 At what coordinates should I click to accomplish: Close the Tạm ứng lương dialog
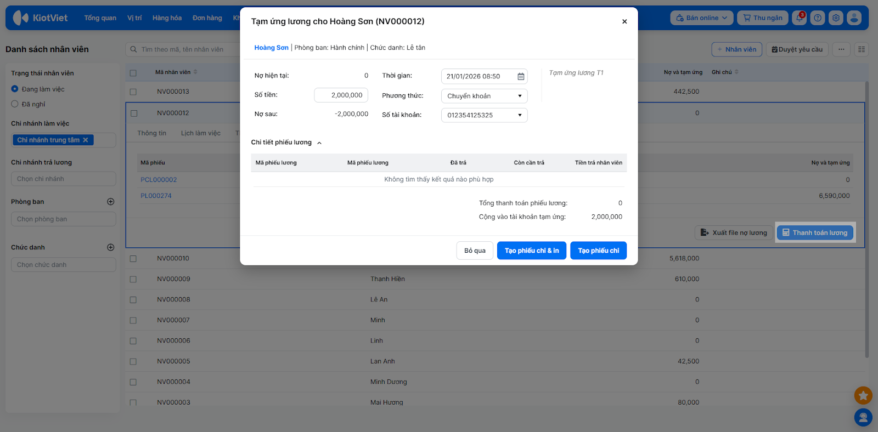click(x=624, y=21)
